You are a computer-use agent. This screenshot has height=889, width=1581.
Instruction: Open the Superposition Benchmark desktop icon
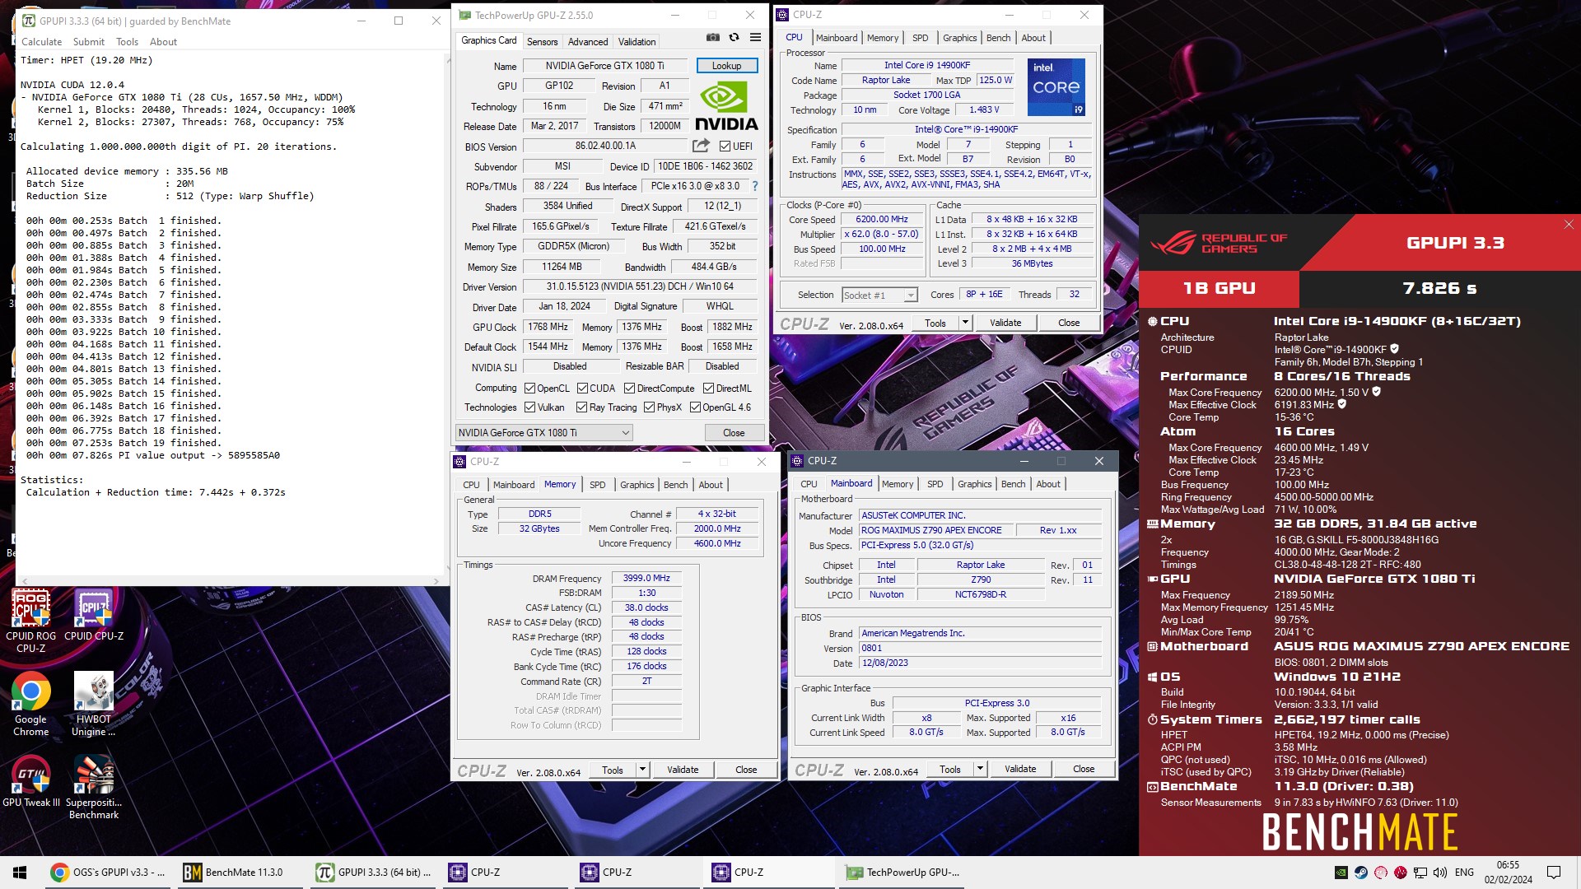pos(94,788)
